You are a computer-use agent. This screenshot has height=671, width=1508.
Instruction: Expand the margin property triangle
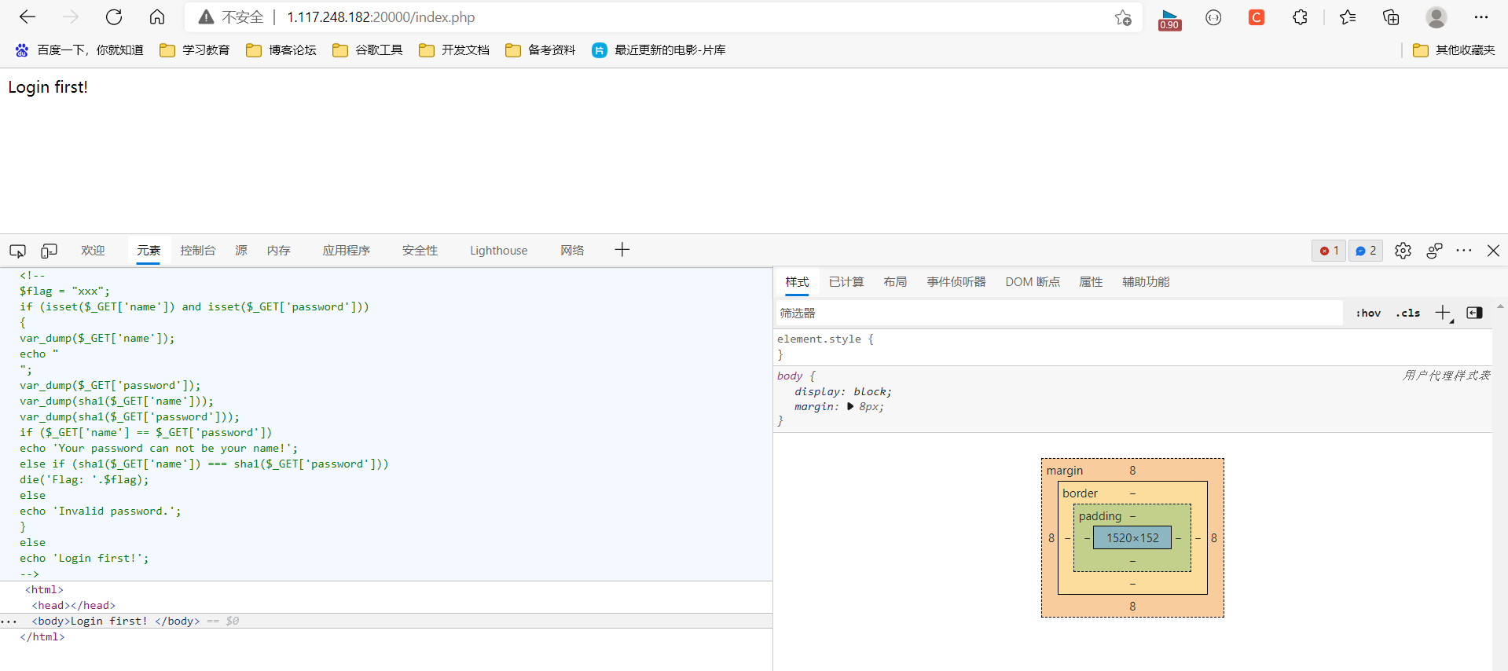click(850, 407)
